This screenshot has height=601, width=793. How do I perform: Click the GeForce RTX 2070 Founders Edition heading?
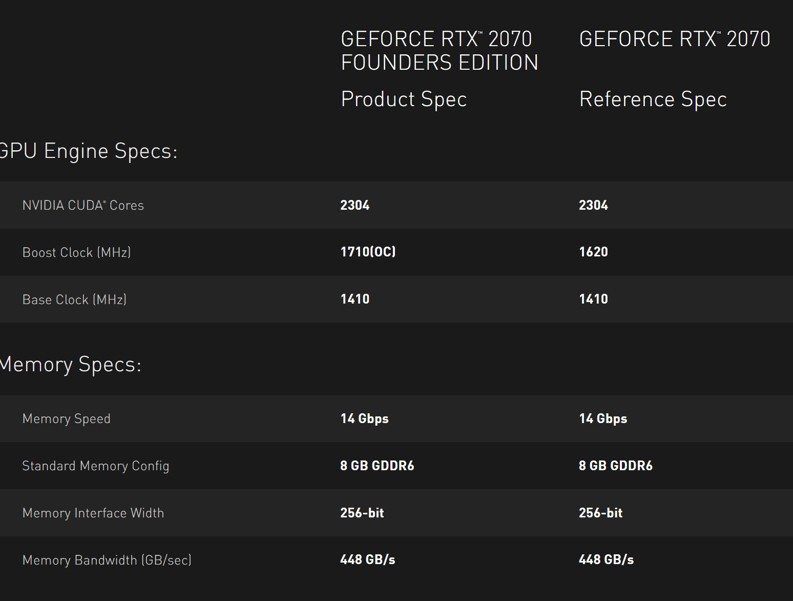[439, 50]
